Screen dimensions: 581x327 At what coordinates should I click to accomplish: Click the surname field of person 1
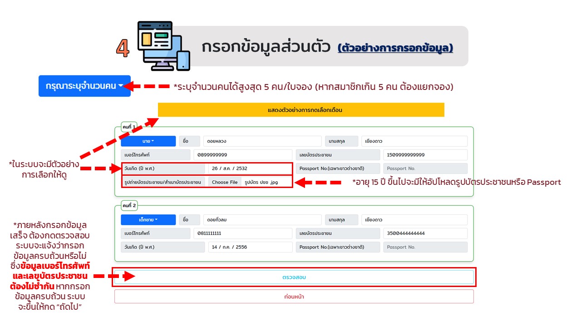[x=414, y=141]
